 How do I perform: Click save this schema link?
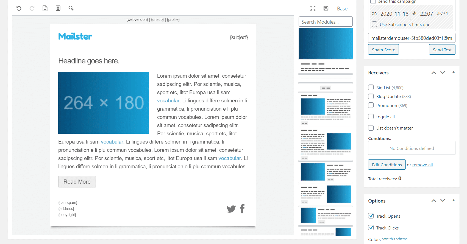tap(394, 239)
